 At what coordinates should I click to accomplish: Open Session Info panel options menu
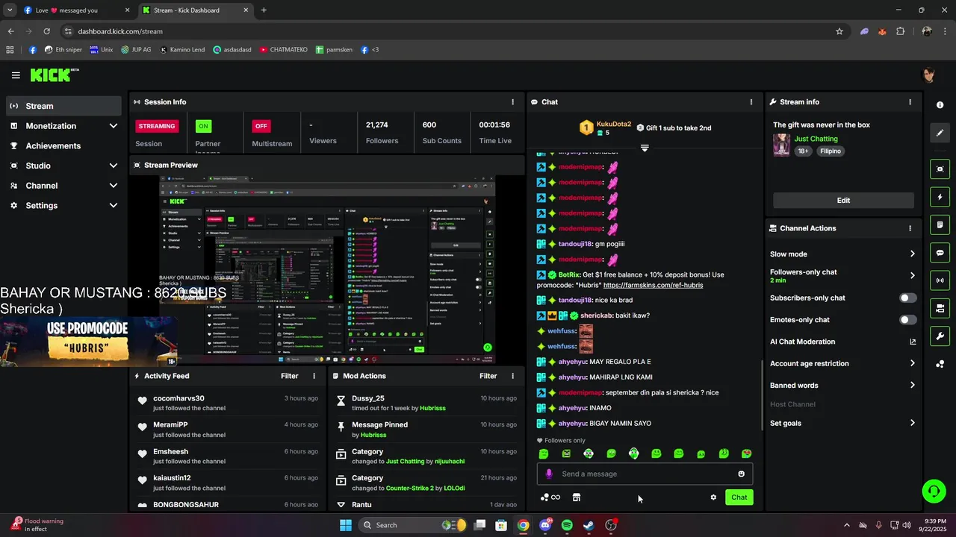(x=512, y=102)
